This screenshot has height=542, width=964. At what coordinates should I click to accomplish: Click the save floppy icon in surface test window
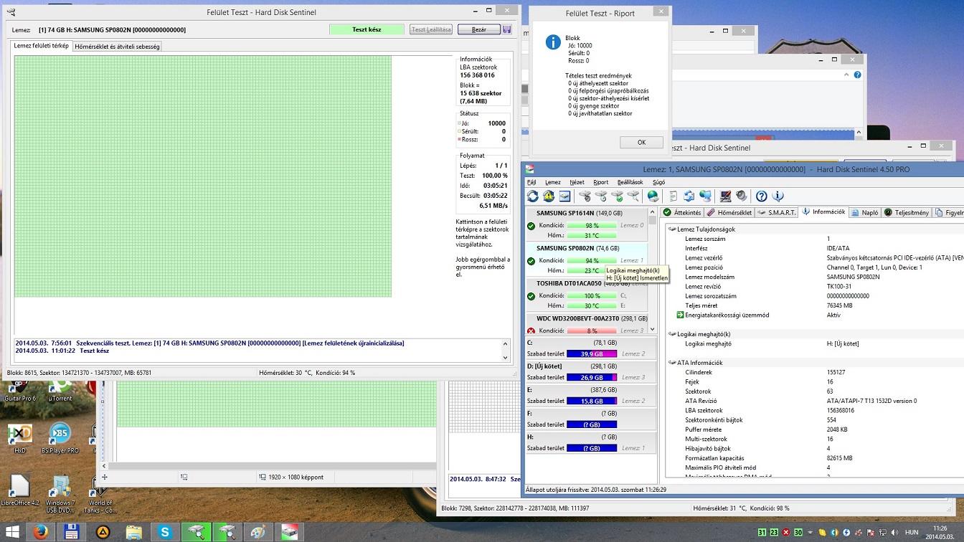506,29
